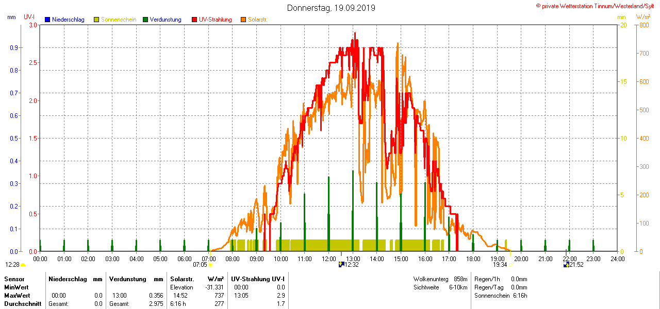Select the Solarstr. legend label
This screenshot has height=309, width=660.
tap(257, 20)
